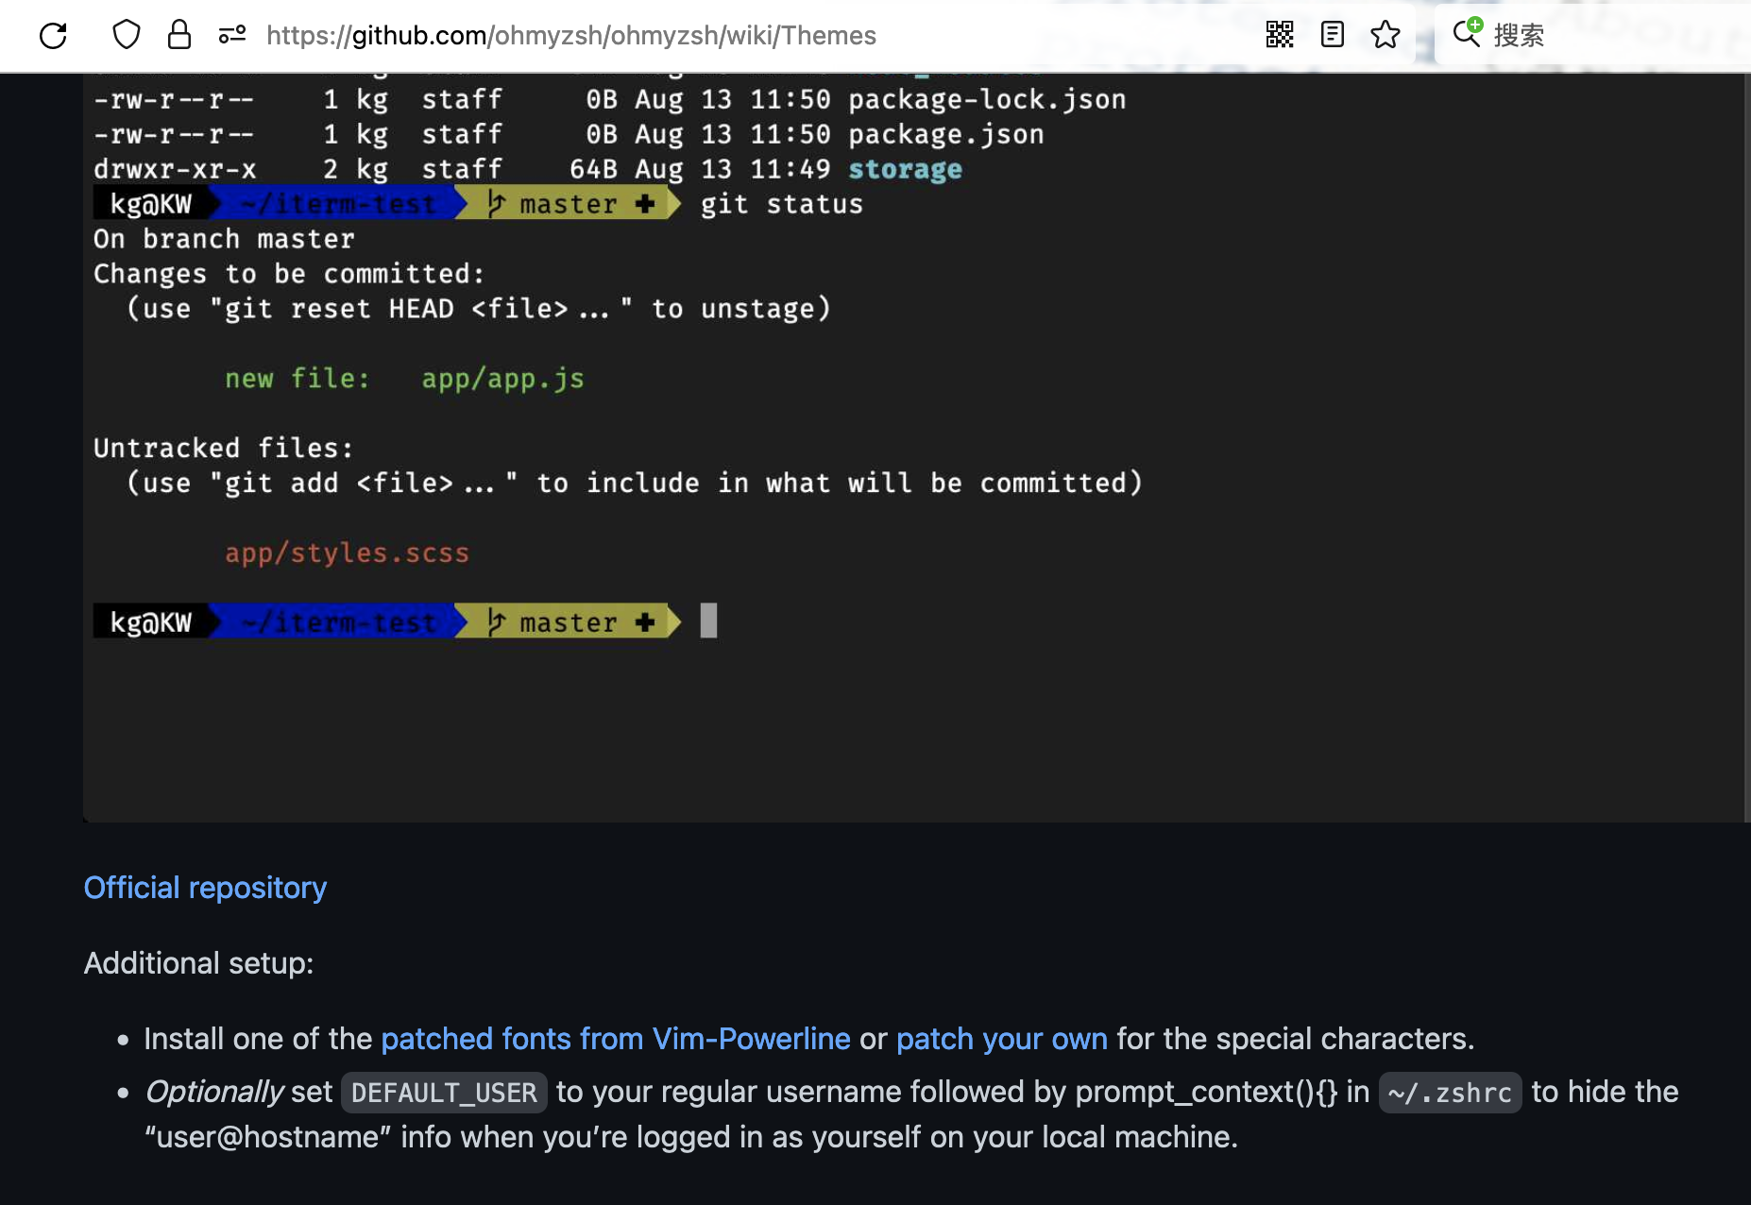Open the patch your own link
The height and width of the screenshot is (1205, 1751).
tap(1002, 1039)
